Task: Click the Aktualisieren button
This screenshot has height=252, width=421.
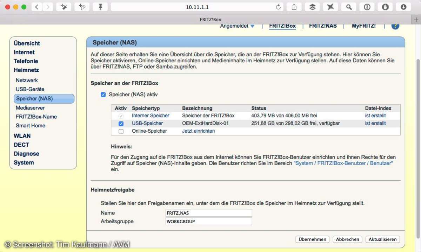Action: coord(382,239)
